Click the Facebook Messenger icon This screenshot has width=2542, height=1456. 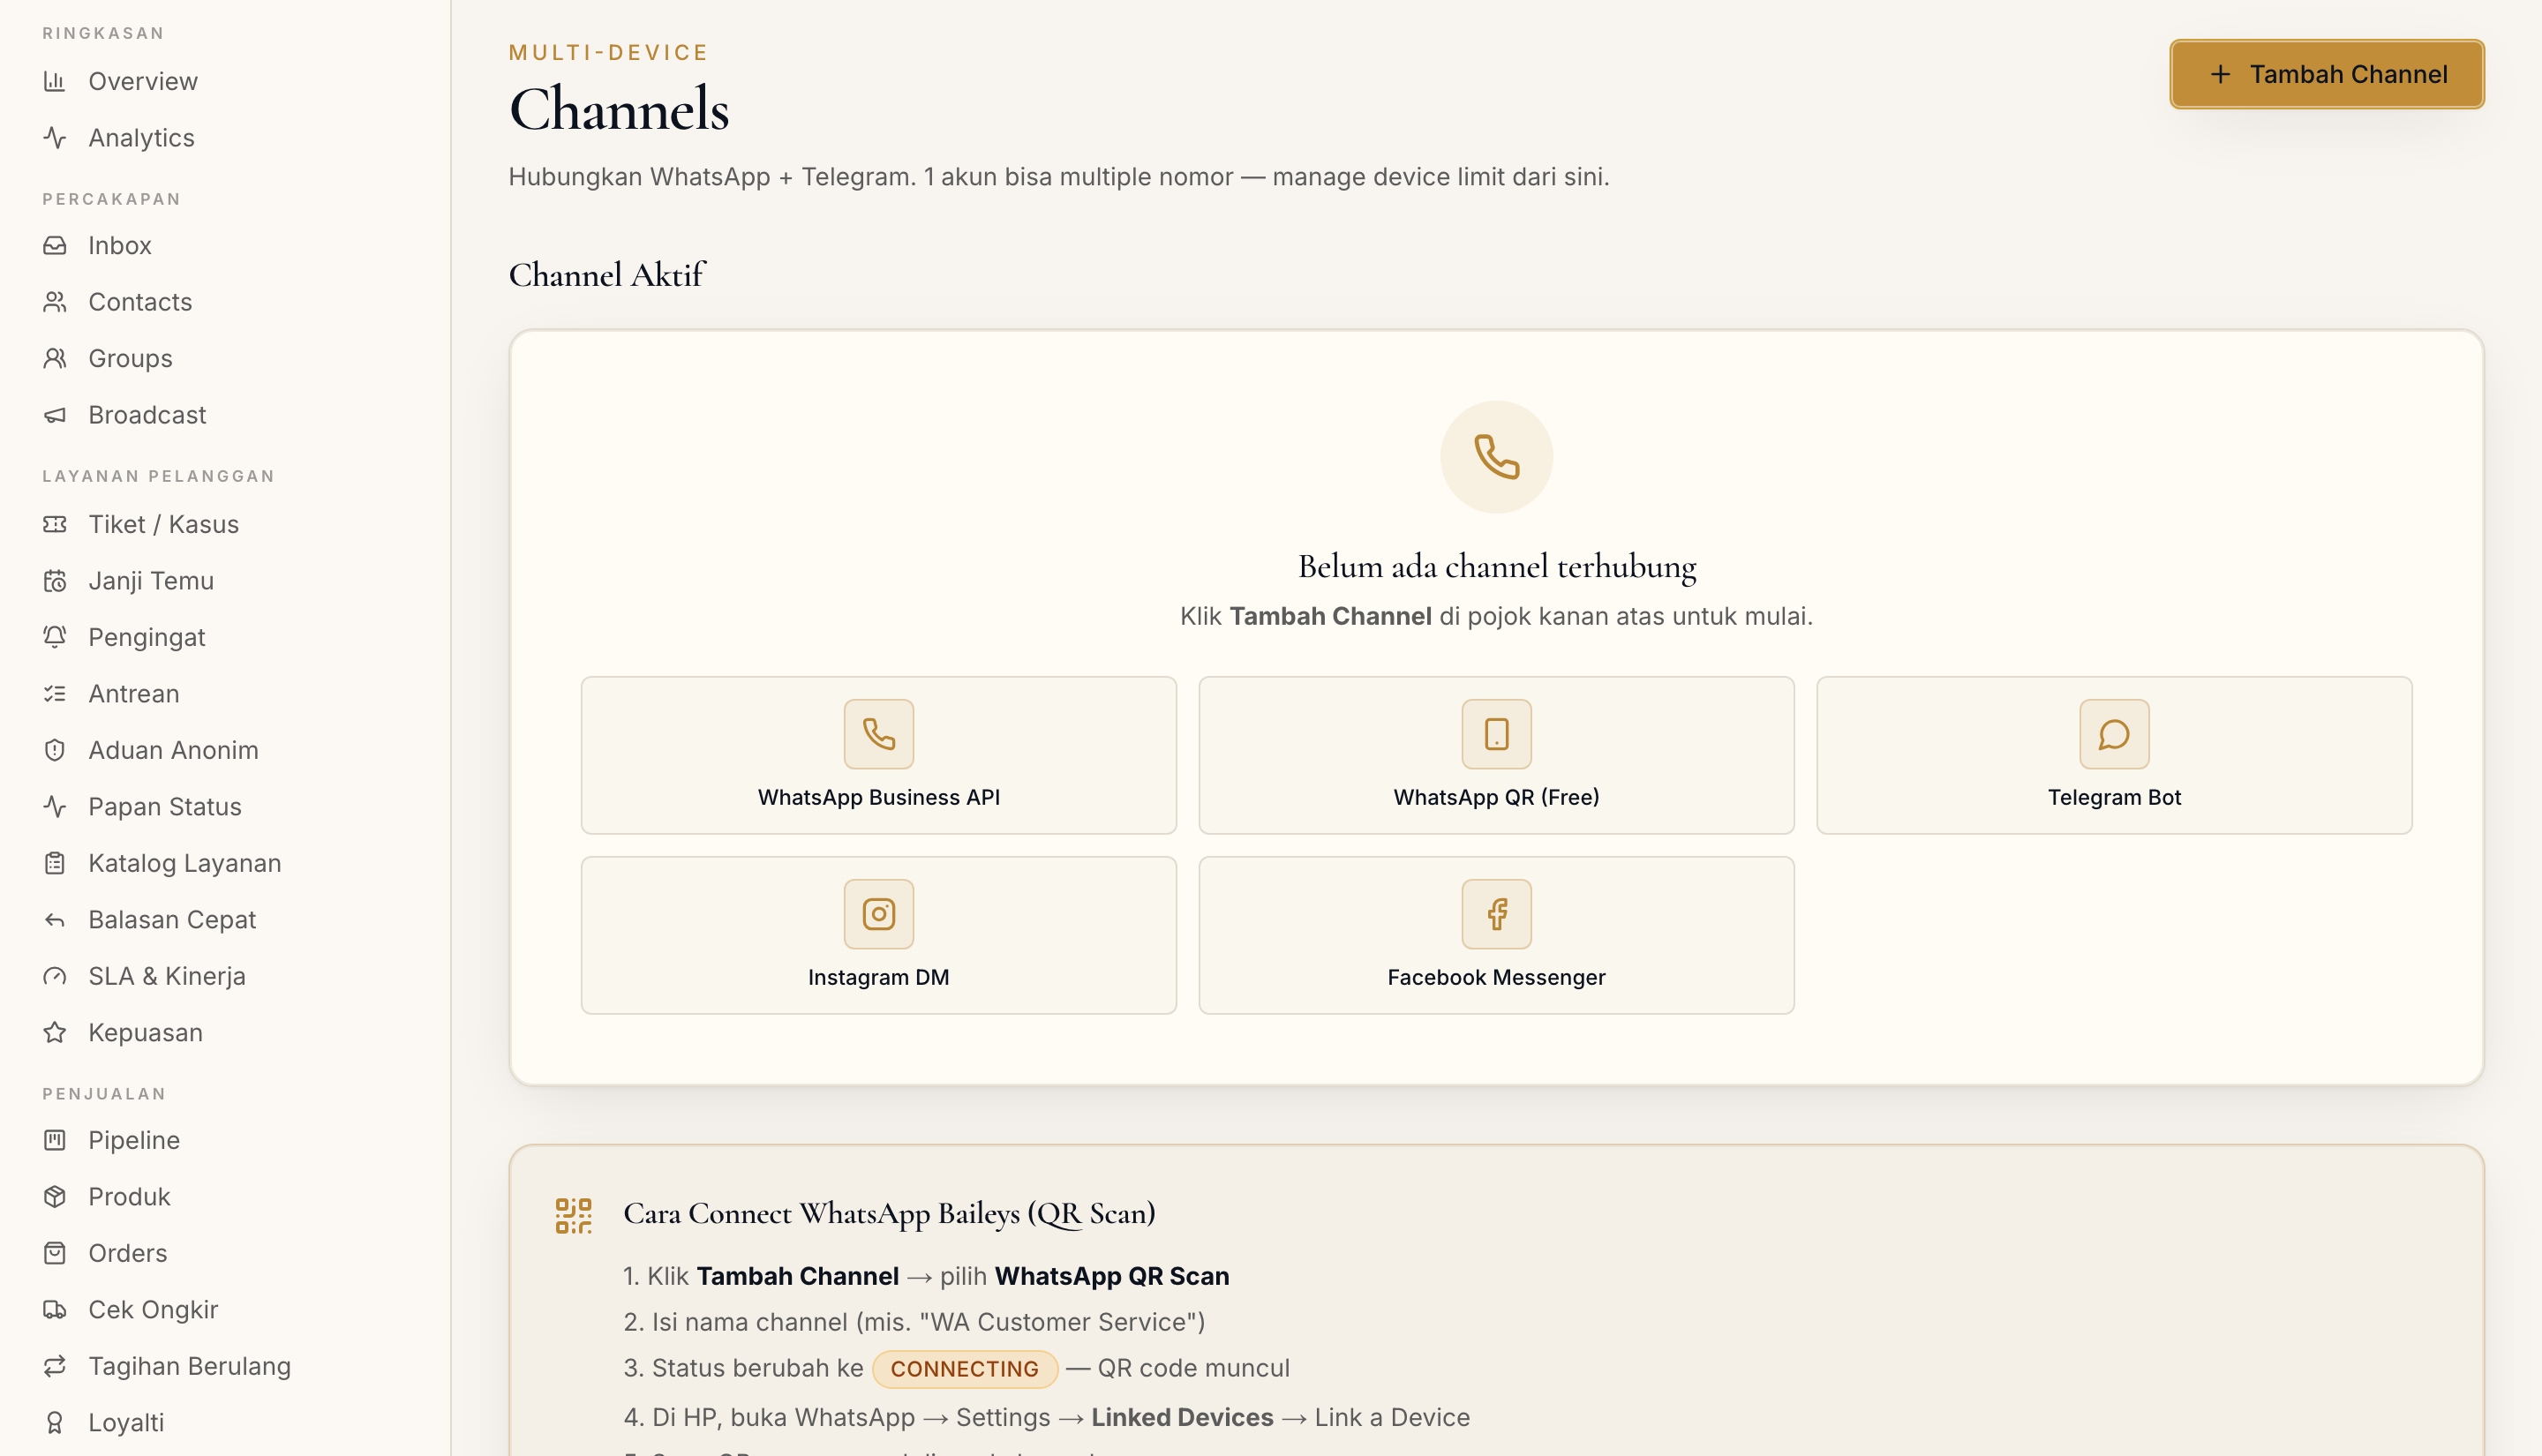point(1497,915)
